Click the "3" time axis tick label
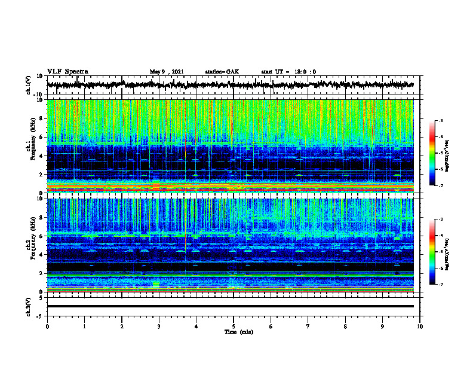The height and width of the screenshot is (366, 473). 159,327
